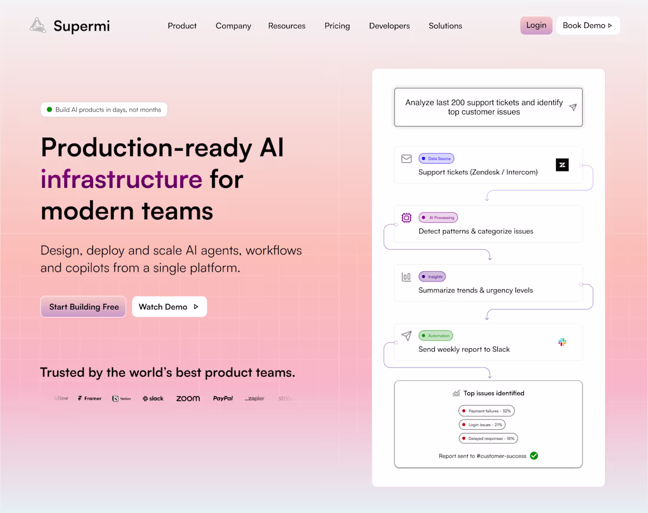Click the PayPal logo
Viewport: 648px width, 513px height.
coord(223,398)
